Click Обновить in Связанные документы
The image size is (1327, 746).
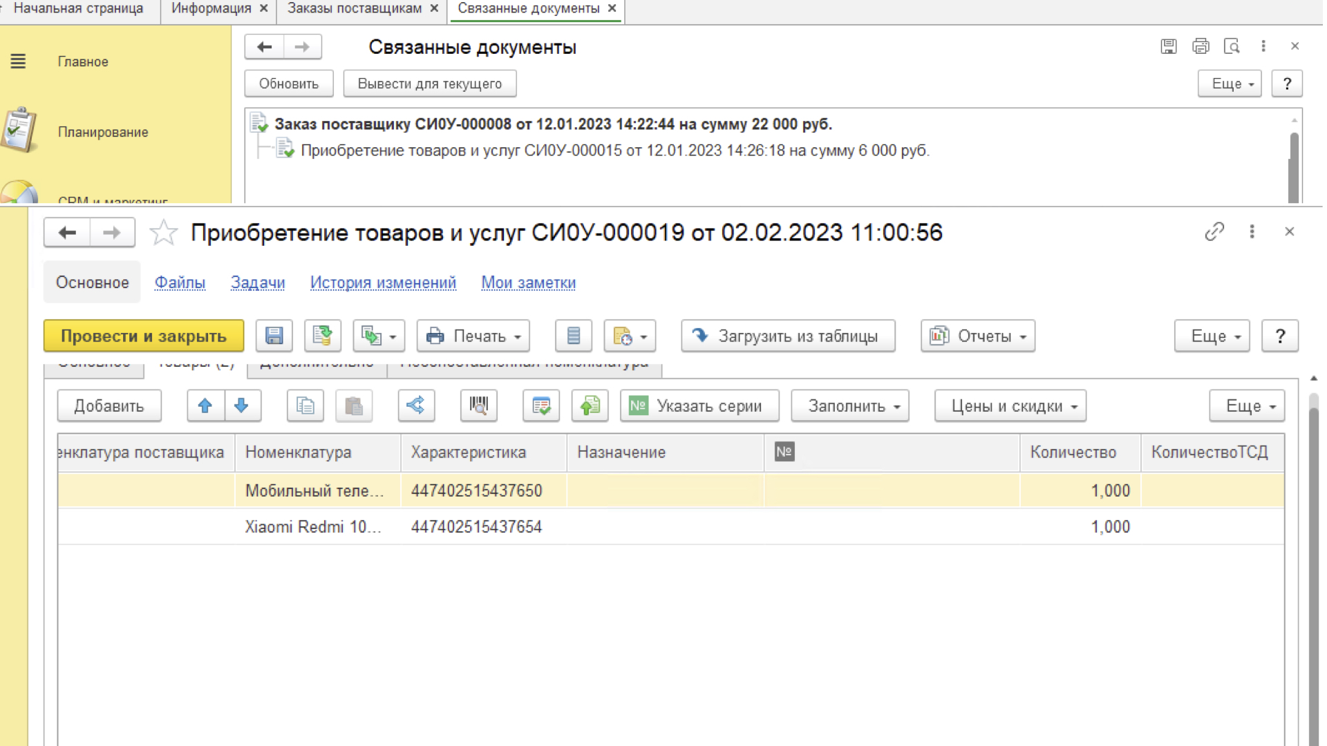tap(289, 84)
